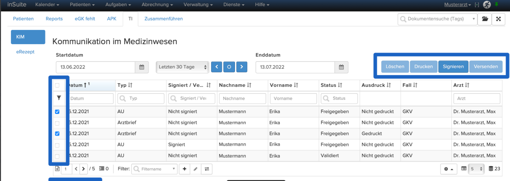Edit filter with the pencil icon

[195, 169]
